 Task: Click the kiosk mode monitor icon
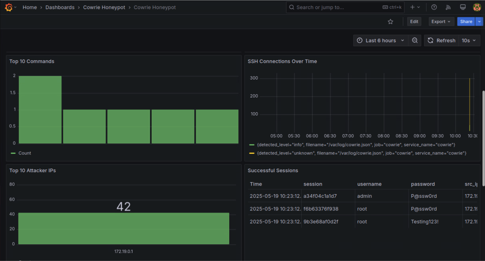click(463, 7)
